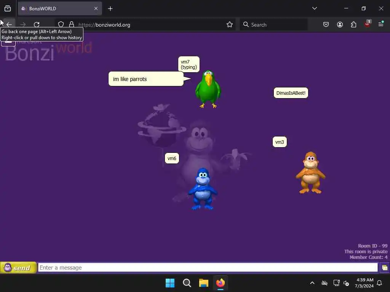The height and width of the screenshot is (292, 390).
Task: Focus the browser Search box
Action: pos(273,25)
